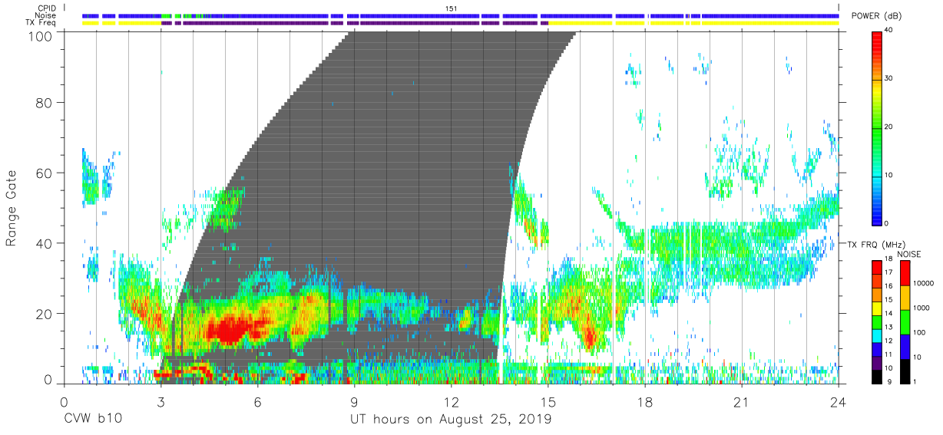Click the 21 tick on the UT hours axis
The image size is (943, 435).
(x=742, y=402)
